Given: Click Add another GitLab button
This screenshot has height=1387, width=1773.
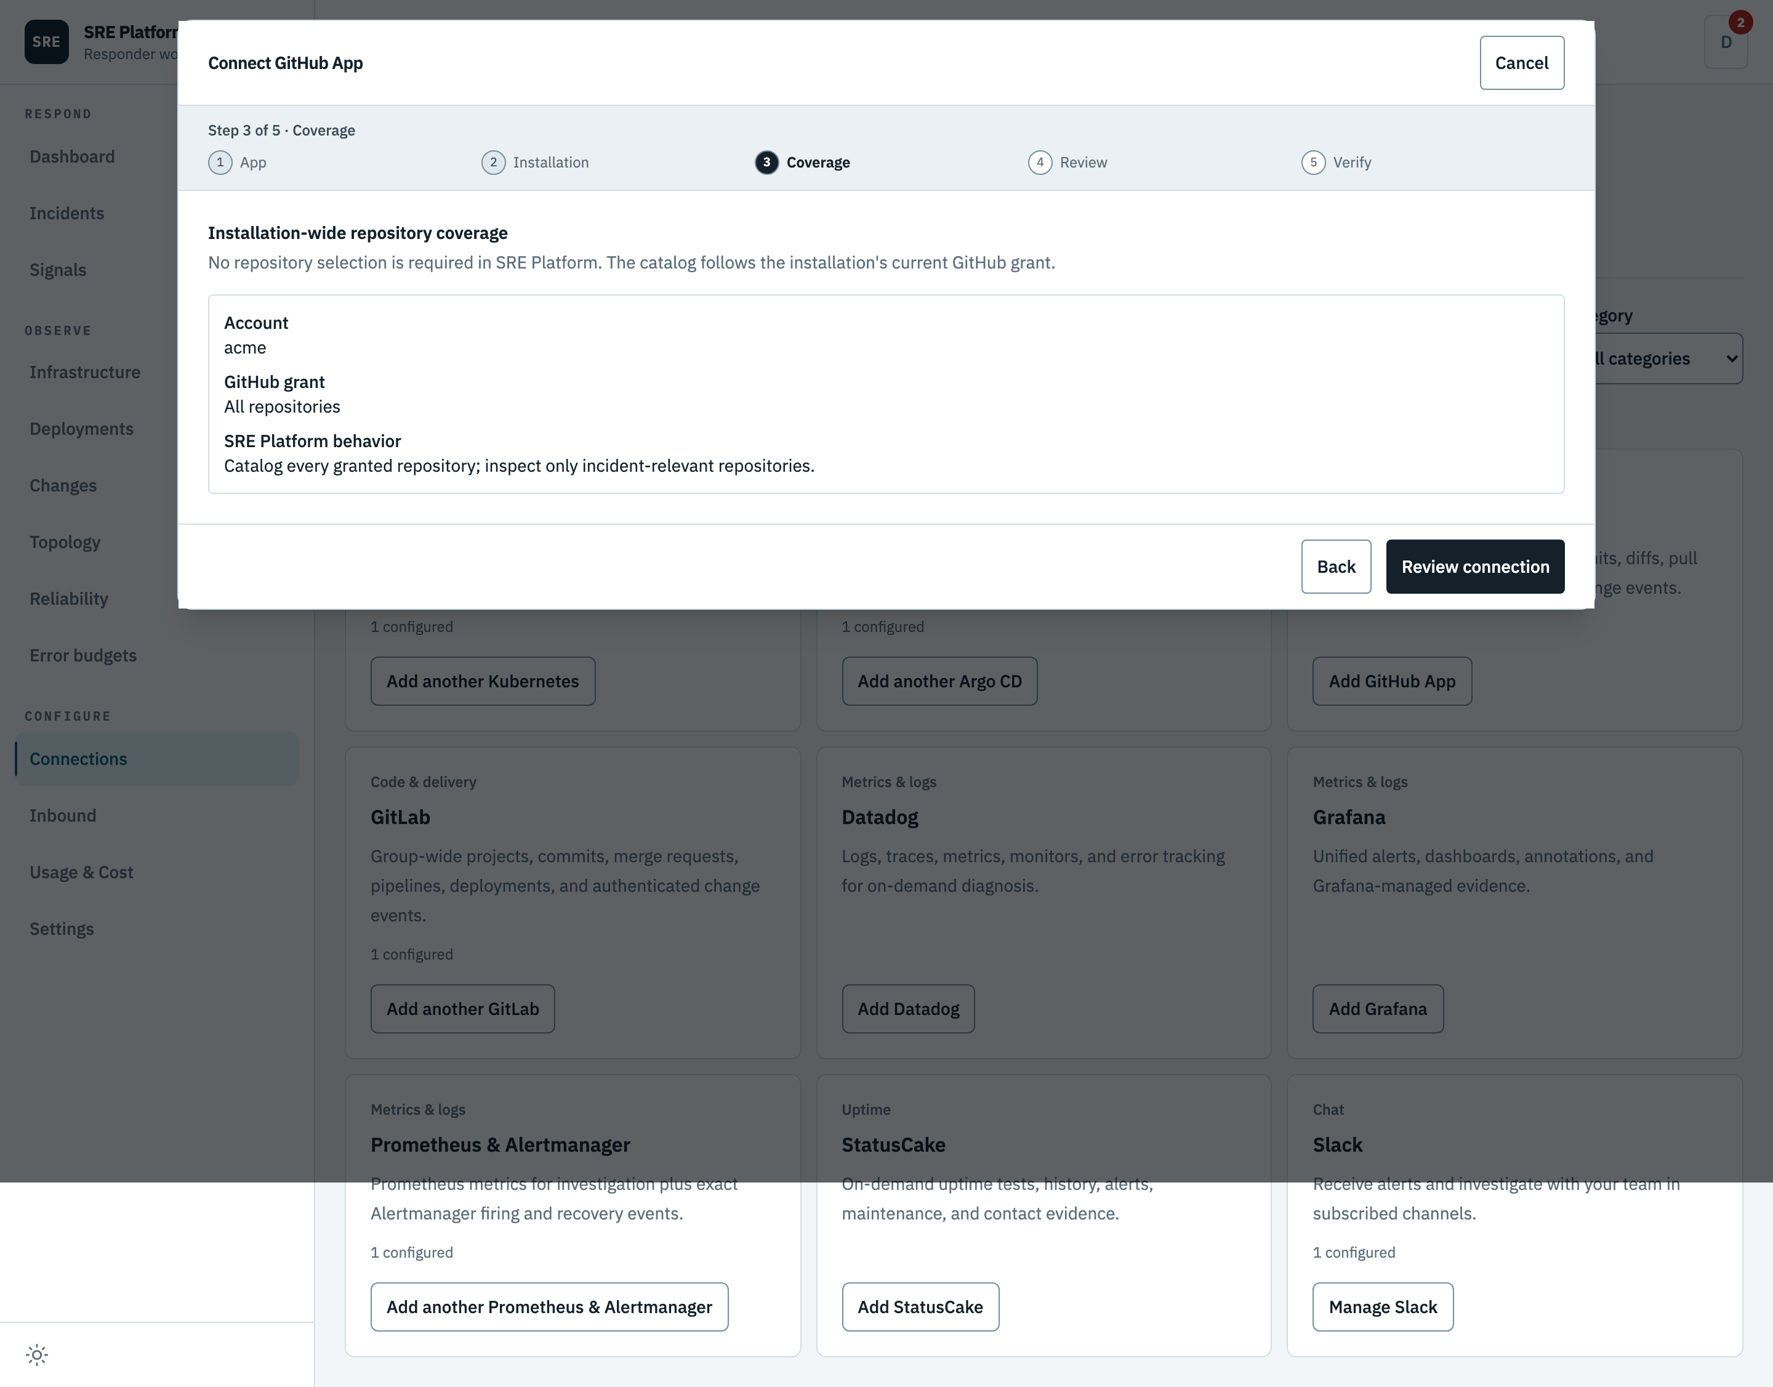Looking at the screenshot, I should click(x=463, y=1009).
